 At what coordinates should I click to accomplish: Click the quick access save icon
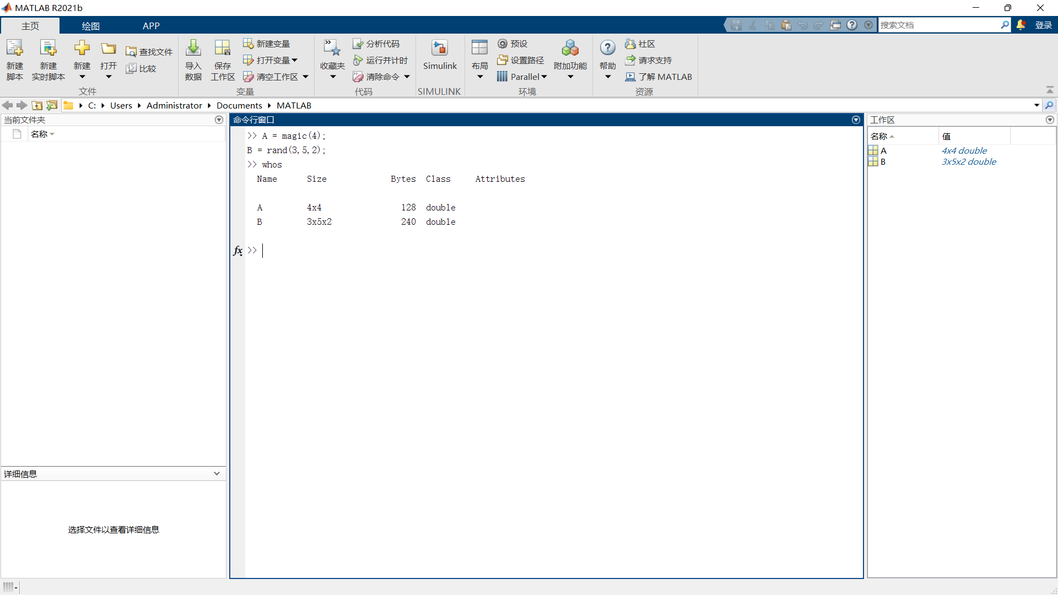click(736, 25)
